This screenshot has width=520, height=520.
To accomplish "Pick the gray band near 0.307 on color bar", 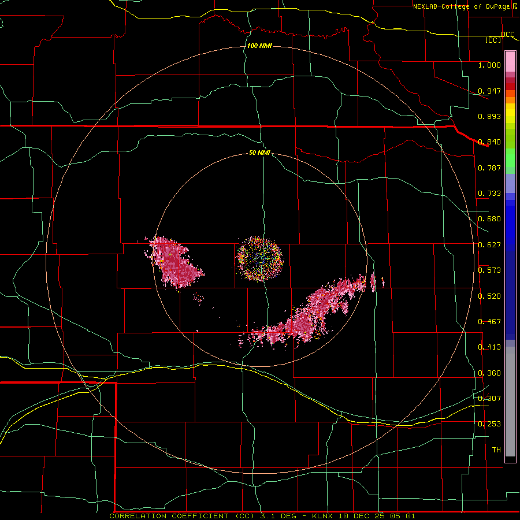I will [510, 402].
